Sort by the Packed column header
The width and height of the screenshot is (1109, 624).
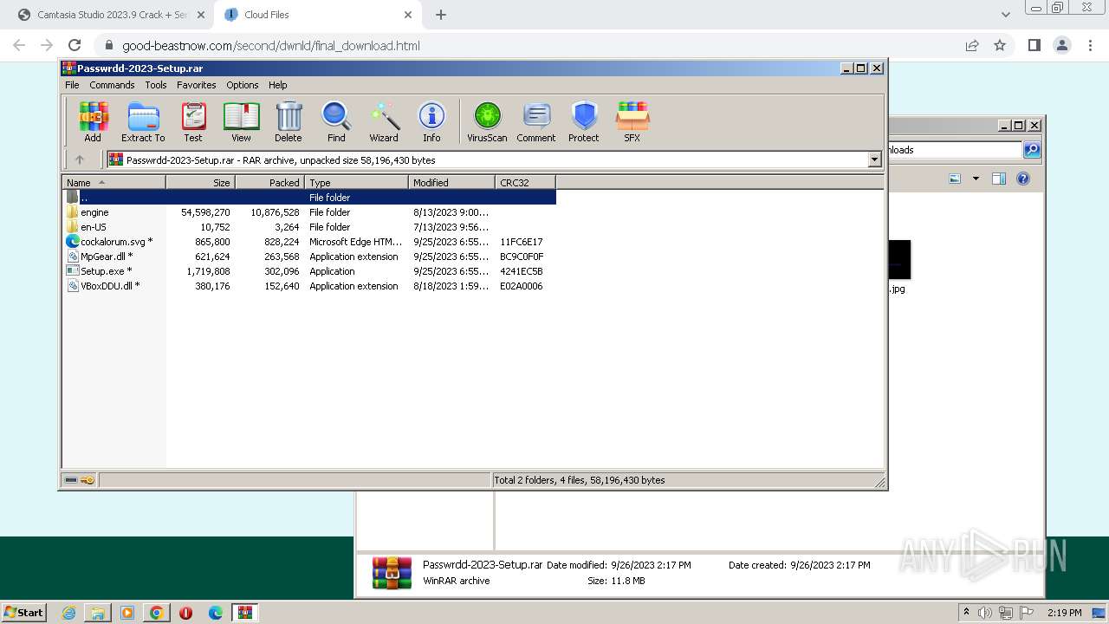269,183
